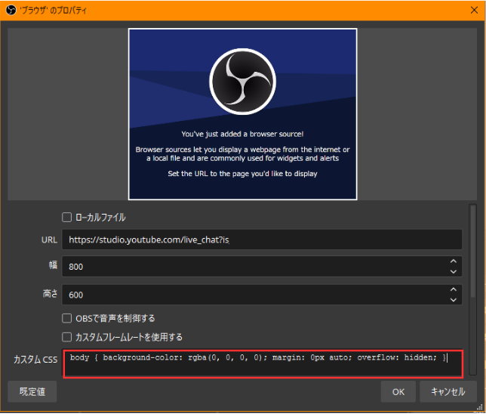Click the 高さ label

click(50, 293)
